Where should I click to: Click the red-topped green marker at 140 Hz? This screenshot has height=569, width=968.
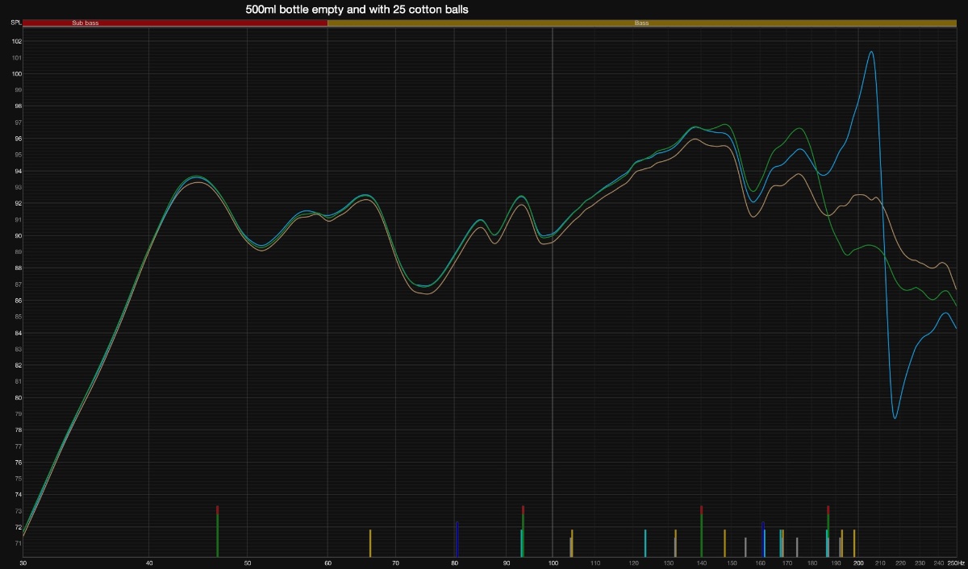pyautogui.click(x=702, y=532)
